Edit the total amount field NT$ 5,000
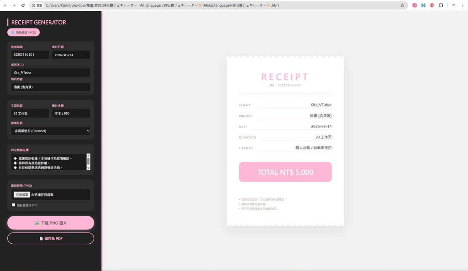Screen dimensions: 468x271 click(x=71, y=113)
